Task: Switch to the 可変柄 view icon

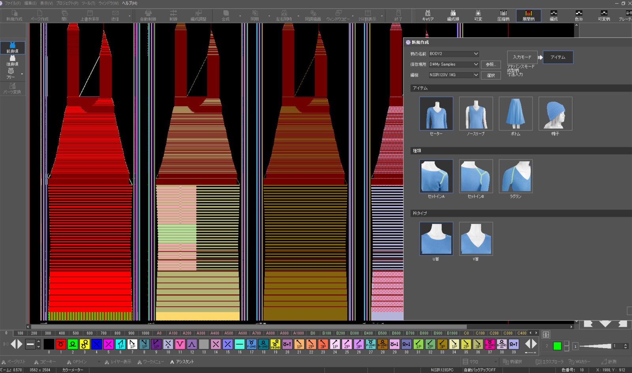Action: [604, 15]
